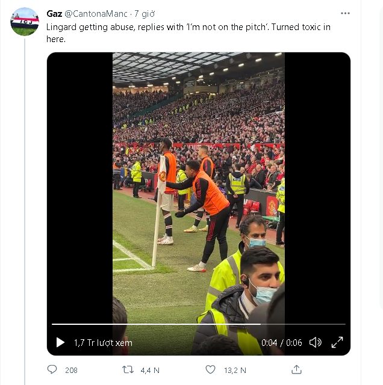Image resolution: width=383 pixels, height=385 pixels.
Task: Expand video to fullscreen
Action: pyautogui.click(x=337, y=342)
